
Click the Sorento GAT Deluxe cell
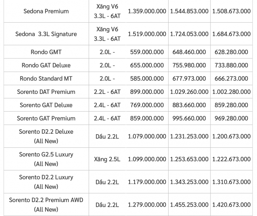pos(46,105)
